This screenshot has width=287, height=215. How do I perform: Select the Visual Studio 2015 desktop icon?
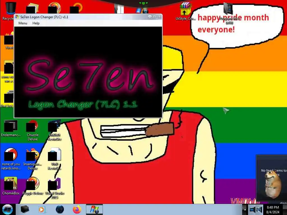pos(55,188)
